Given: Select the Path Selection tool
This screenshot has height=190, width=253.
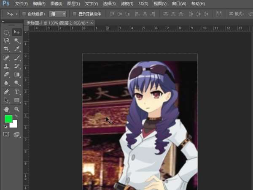Looking at the screenshot, I should point(6,100).
